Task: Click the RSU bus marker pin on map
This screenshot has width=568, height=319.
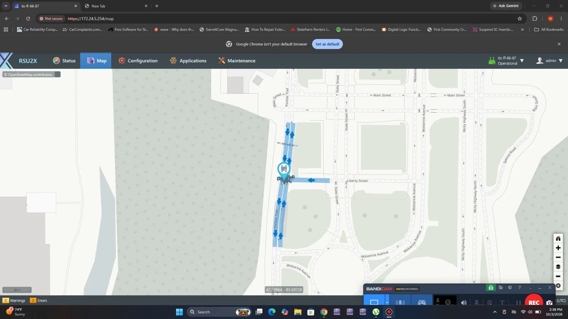Action: (x=284, y=171)
